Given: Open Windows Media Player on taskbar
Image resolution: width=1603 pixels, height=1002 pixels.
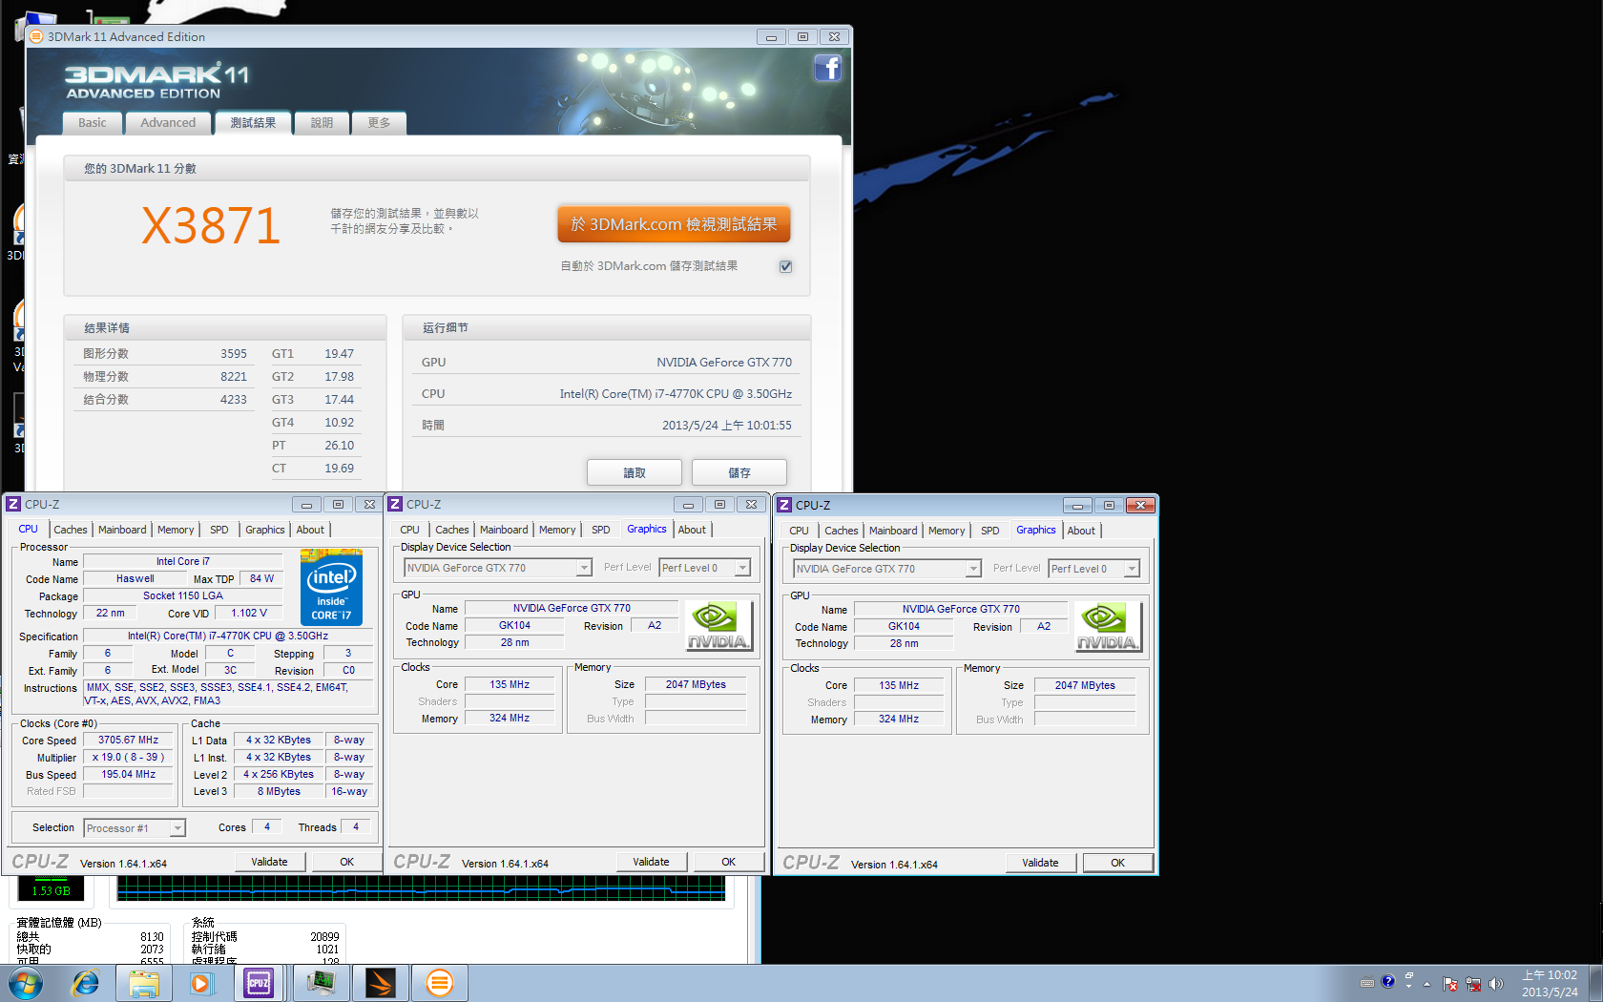Looking at the screenshot, I should [200, 983].
